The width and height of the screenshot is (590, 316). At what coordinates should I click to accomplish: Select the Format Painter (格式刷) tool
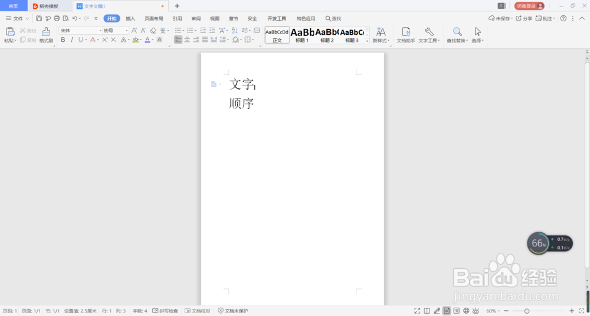[x=46, y=35]
